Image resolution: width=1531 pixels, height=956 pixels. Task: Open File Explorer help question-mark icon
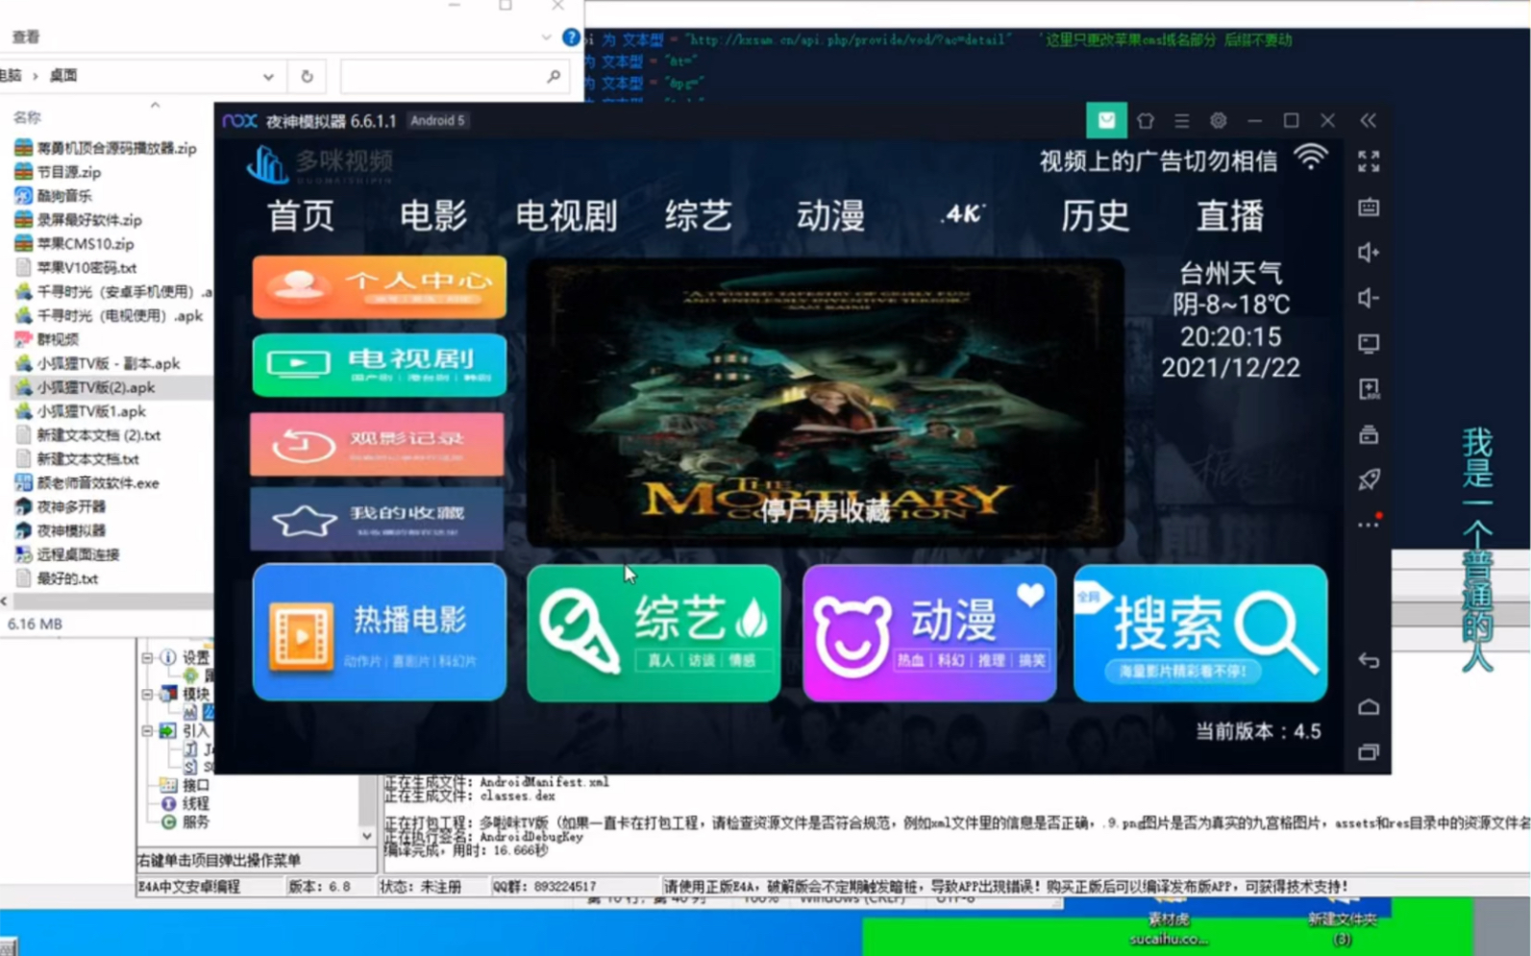571,37
